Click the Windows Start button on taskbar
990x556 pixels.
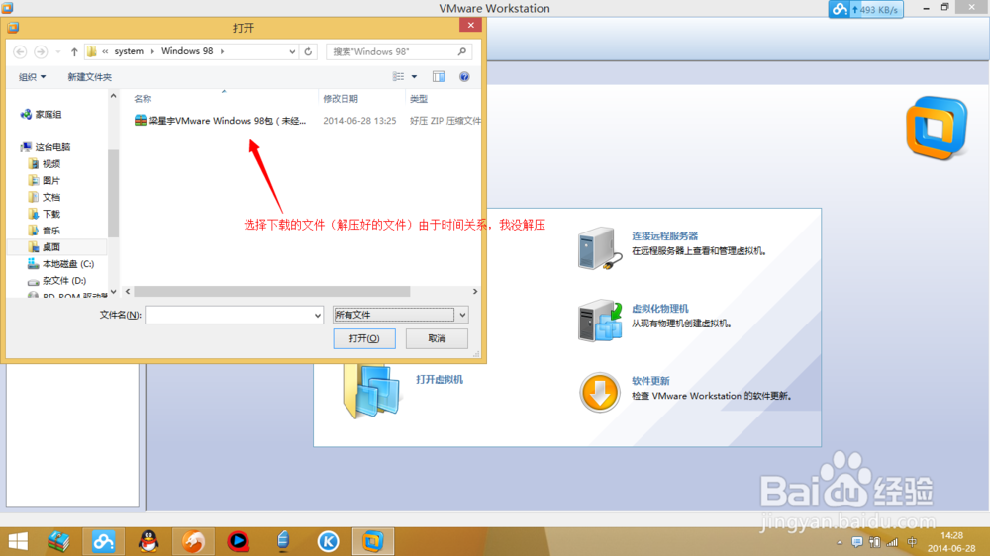18,541
